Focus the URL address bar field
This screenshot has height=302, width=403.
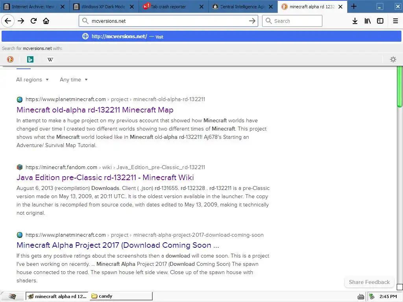[168, 21]
